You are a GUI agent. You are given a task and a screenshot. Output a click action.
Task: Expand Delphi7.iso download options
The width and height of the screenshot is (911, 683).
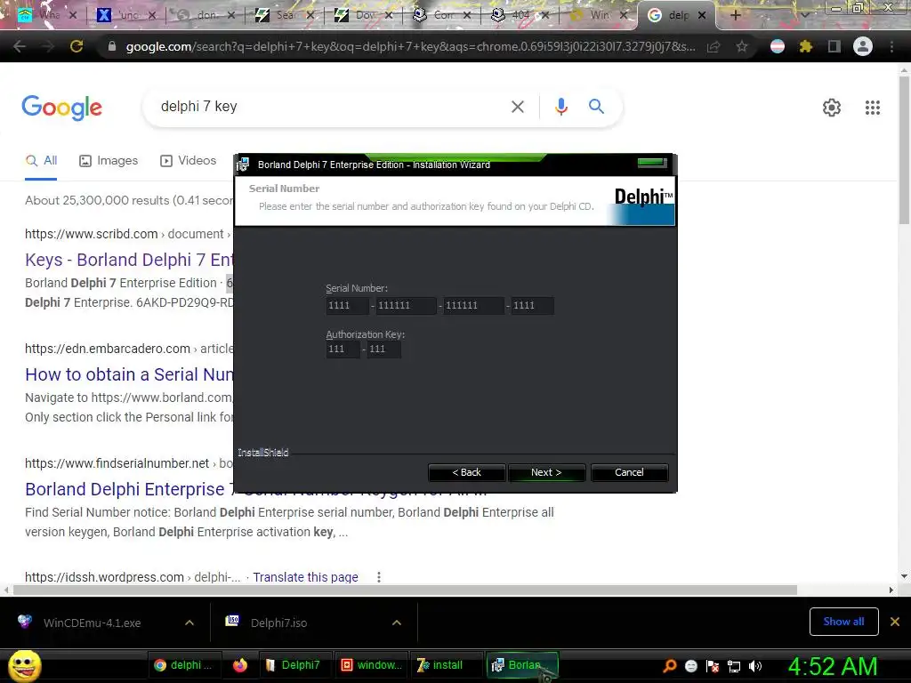tap(397, 623)
